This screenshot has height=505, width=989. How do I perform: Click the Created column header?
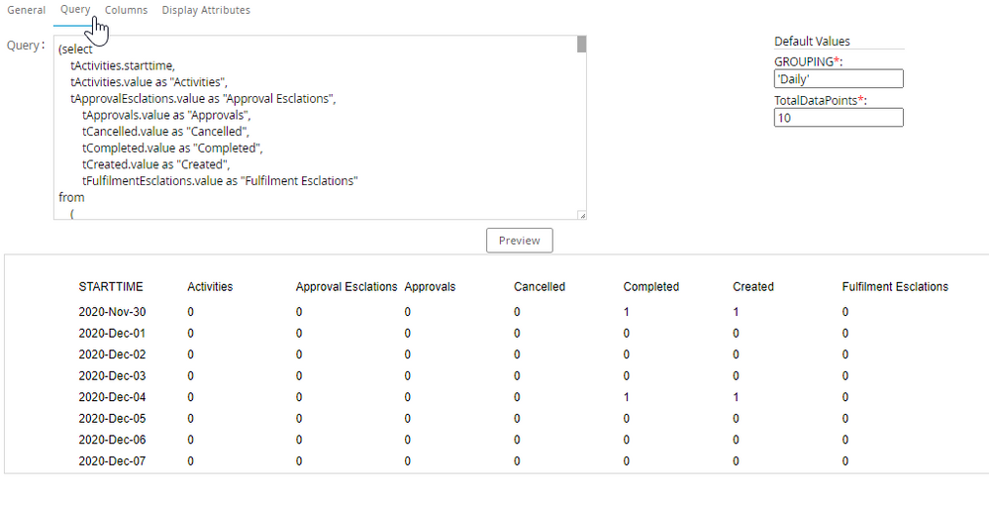[x=753, y=287]
